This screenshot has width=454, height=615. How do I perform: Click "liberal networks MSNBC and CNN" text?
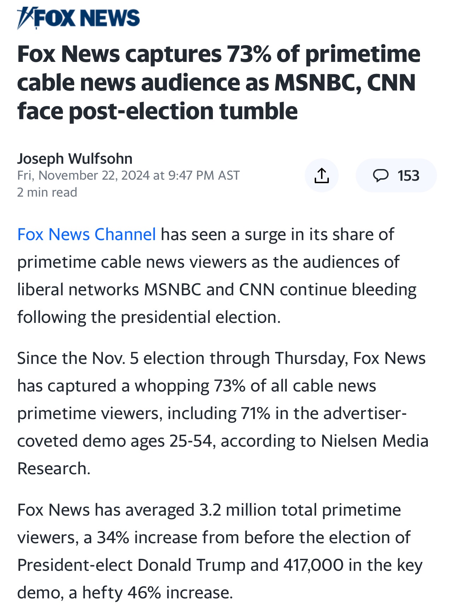[x=146, y=290]
